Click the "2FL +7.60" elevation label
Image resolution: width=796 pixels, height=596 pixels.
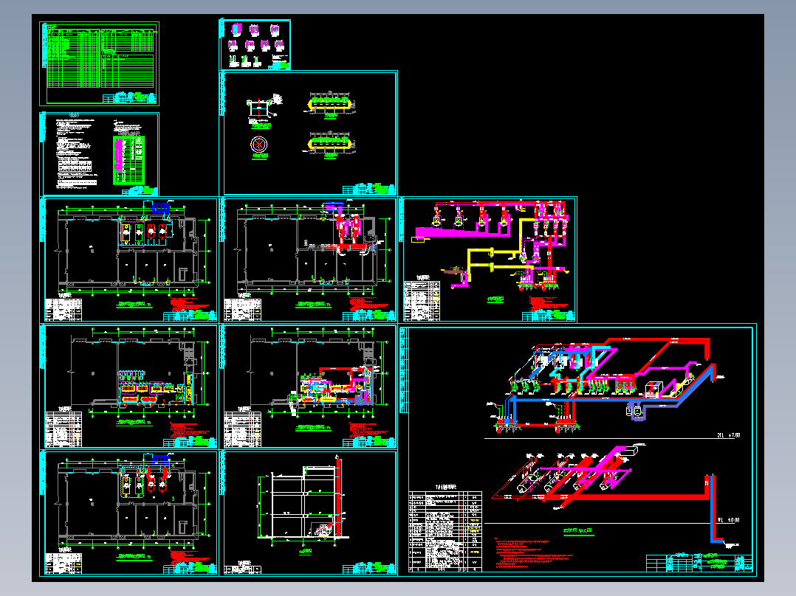click(729, 435)
